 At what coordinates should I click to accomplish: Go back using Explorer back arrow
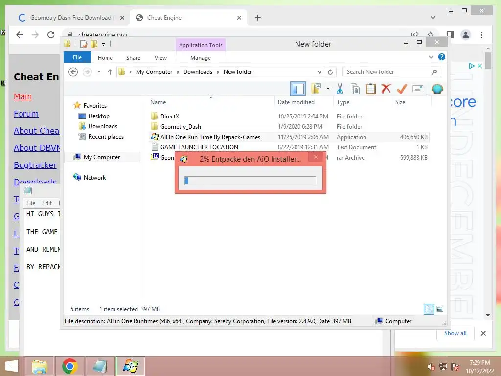(73, 72)
